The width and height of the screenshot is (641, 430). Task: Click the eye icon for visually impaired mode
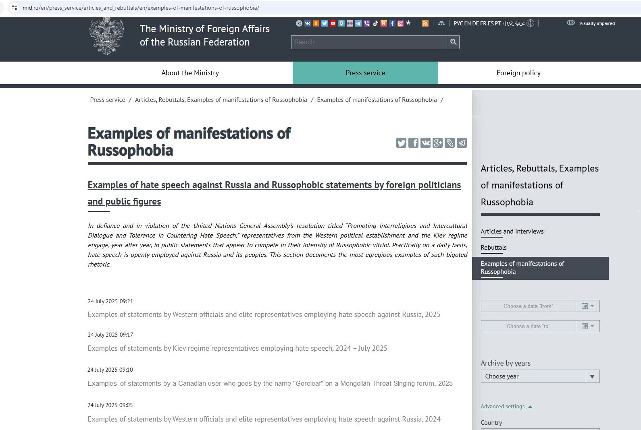coord(571,23)
